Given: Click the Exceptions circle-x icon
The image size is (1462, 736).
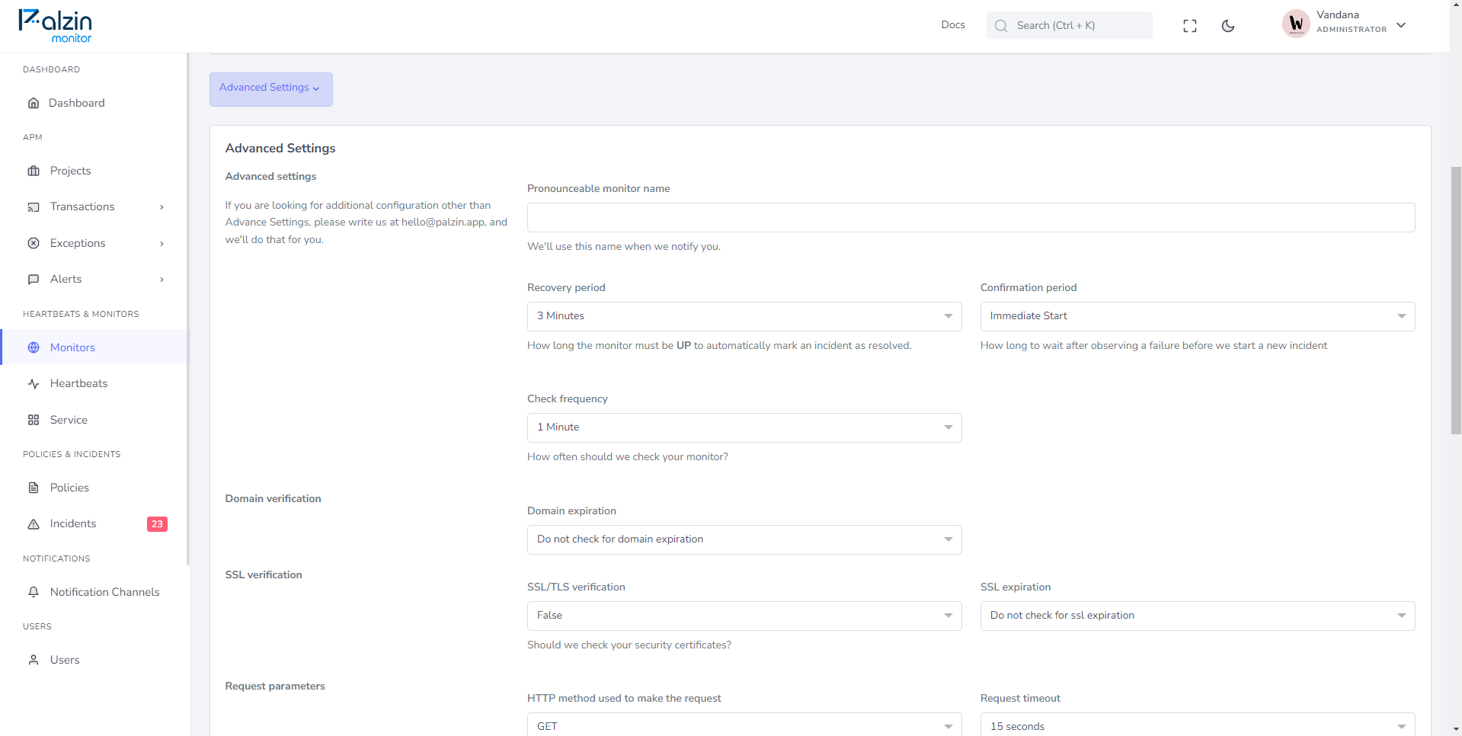Looking at the screenshot, I should point(34,243).
